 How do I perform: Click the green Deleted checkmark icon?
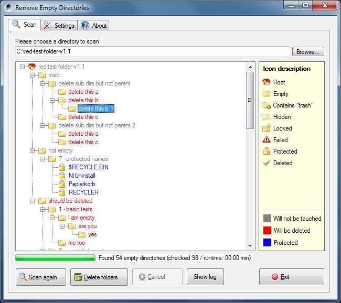(267, 163)
